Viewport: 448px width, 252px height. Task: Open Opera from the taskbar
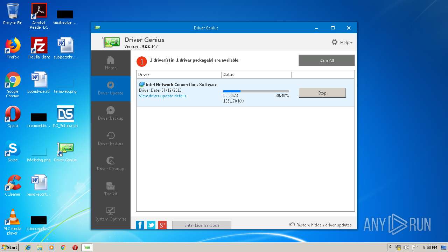coord(75,247)
